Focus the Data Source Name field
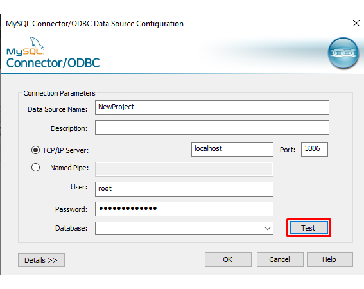 click(x=212, y=107)
